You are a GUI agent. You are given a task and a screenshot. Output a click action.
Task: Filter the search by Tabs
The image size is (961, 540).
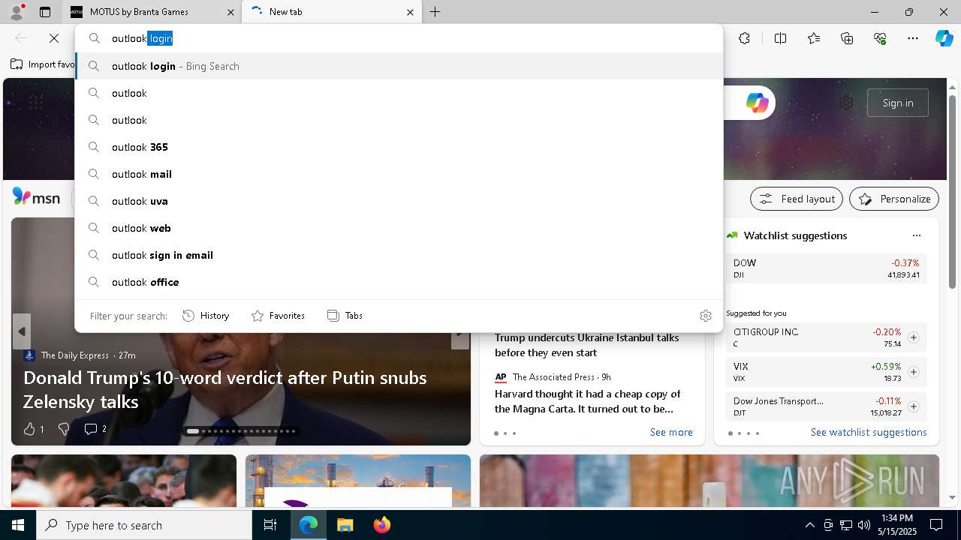click(x=345, y=316)
